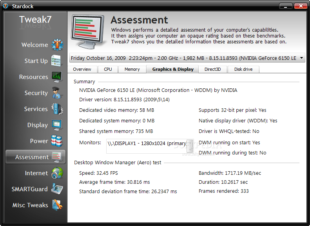Image resolution: width=310 pixels, height=226 pixels.
Task: Click the Power batteries icon
Action: 56,141
